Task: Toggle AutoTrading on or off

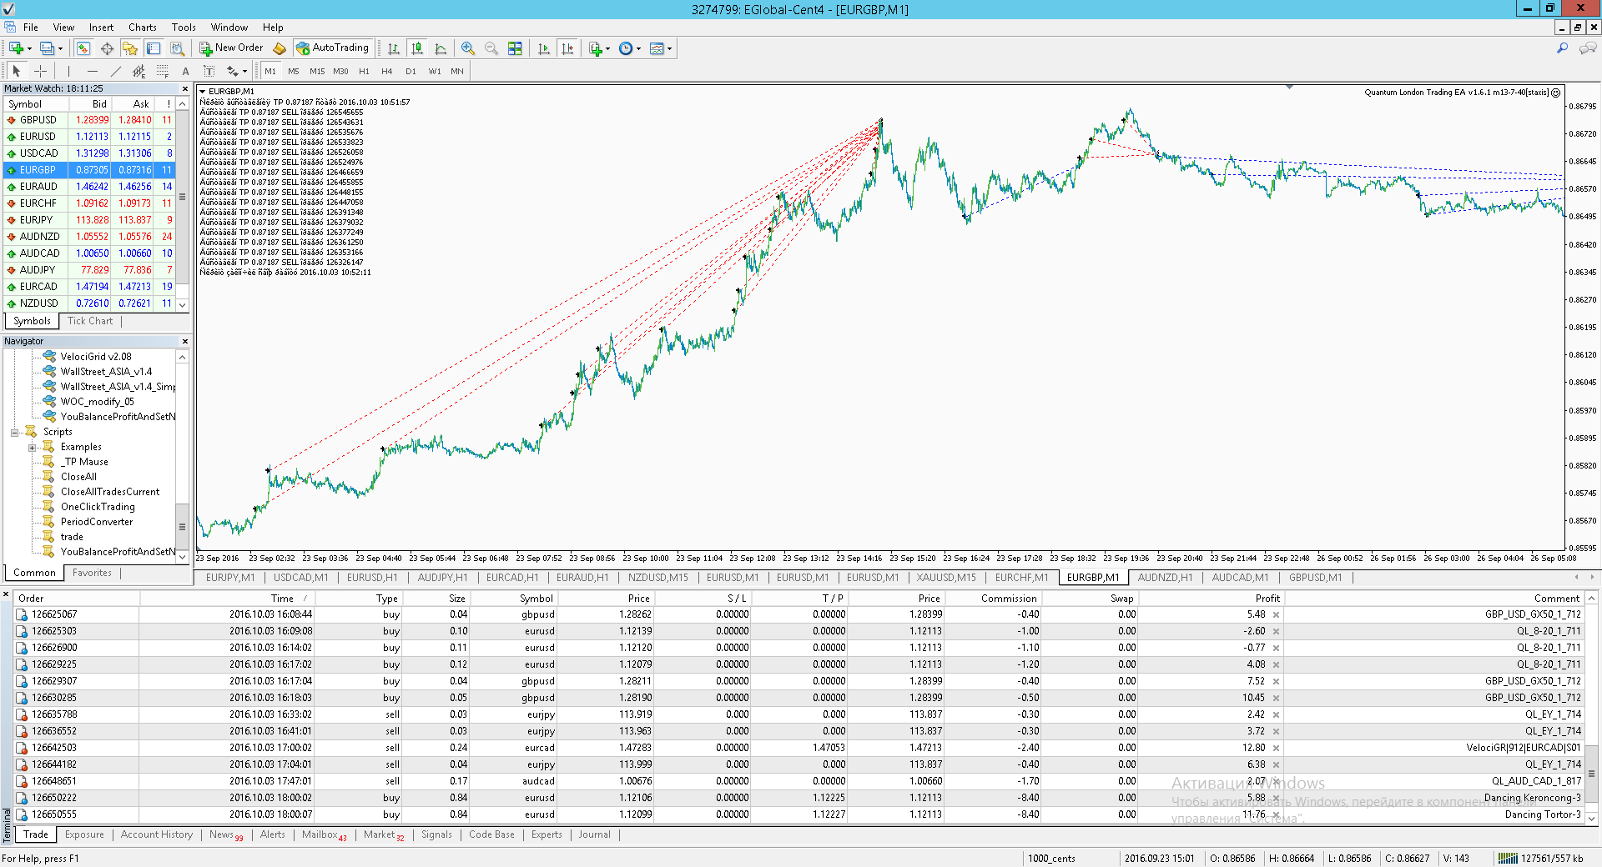Action: [x=332, y=48]
